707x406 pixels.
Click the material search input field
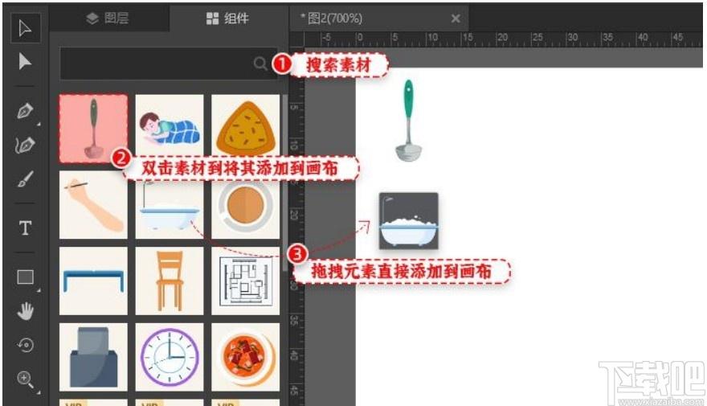pos(169,64)
